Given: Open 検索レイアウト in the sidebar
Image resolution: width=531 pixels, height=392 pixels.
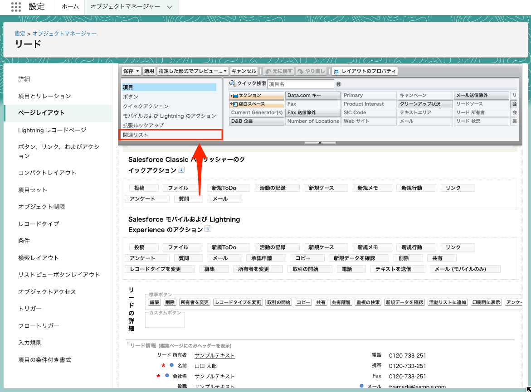Looking at the screenshot, I should (38, 258).
